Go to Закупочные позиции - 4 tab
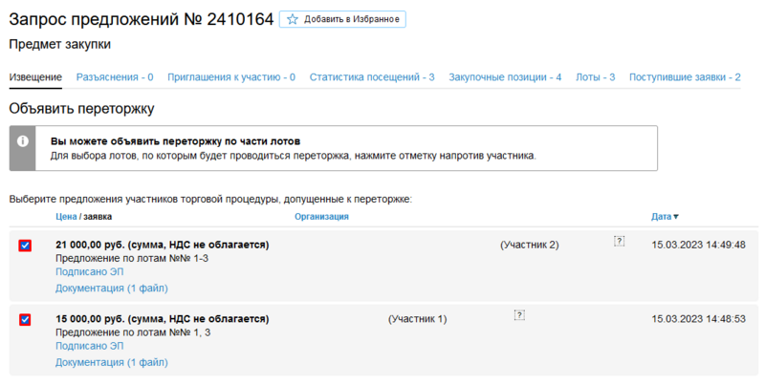 [x=505, y=76]
